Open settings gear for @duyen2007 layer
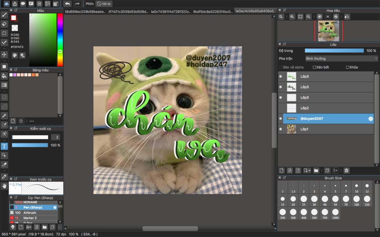 371,118
